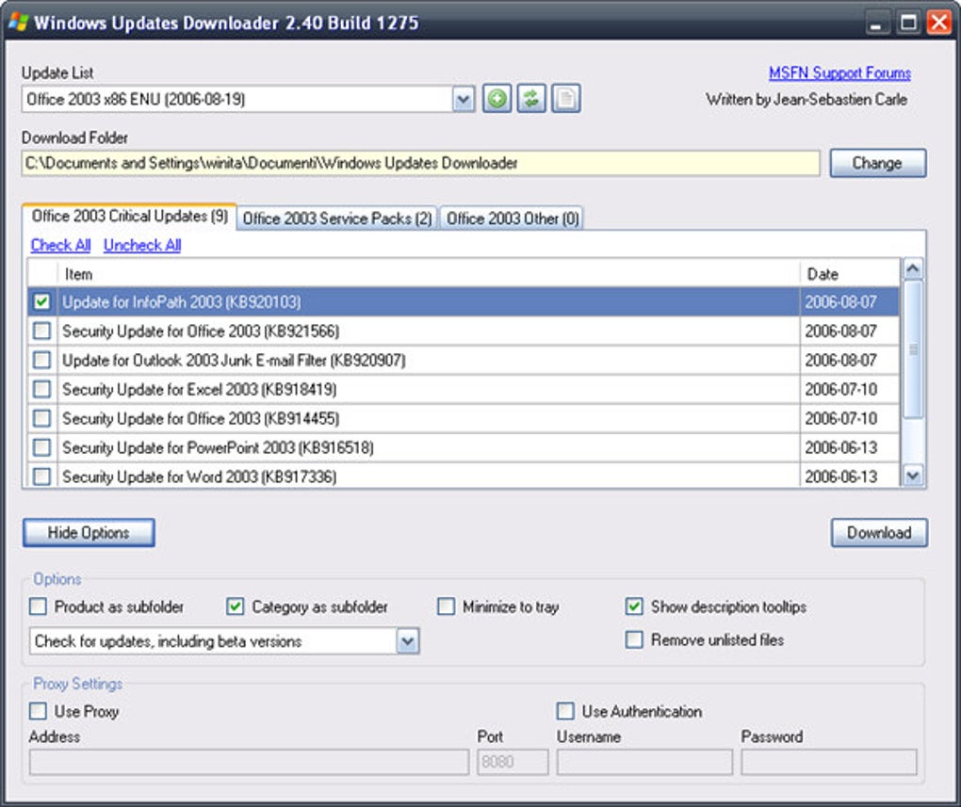Check Security Update for Excel 2003 (KB918419)
961x807 pixels.
(41, 389)
